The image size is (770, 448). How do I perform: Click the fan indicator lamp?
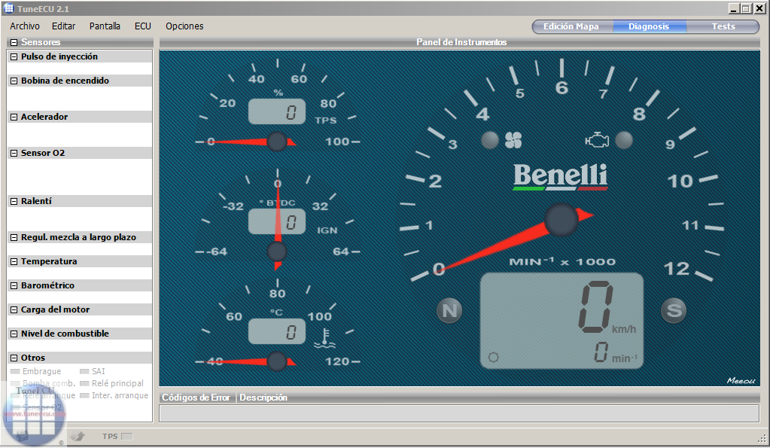click(489, 141)
